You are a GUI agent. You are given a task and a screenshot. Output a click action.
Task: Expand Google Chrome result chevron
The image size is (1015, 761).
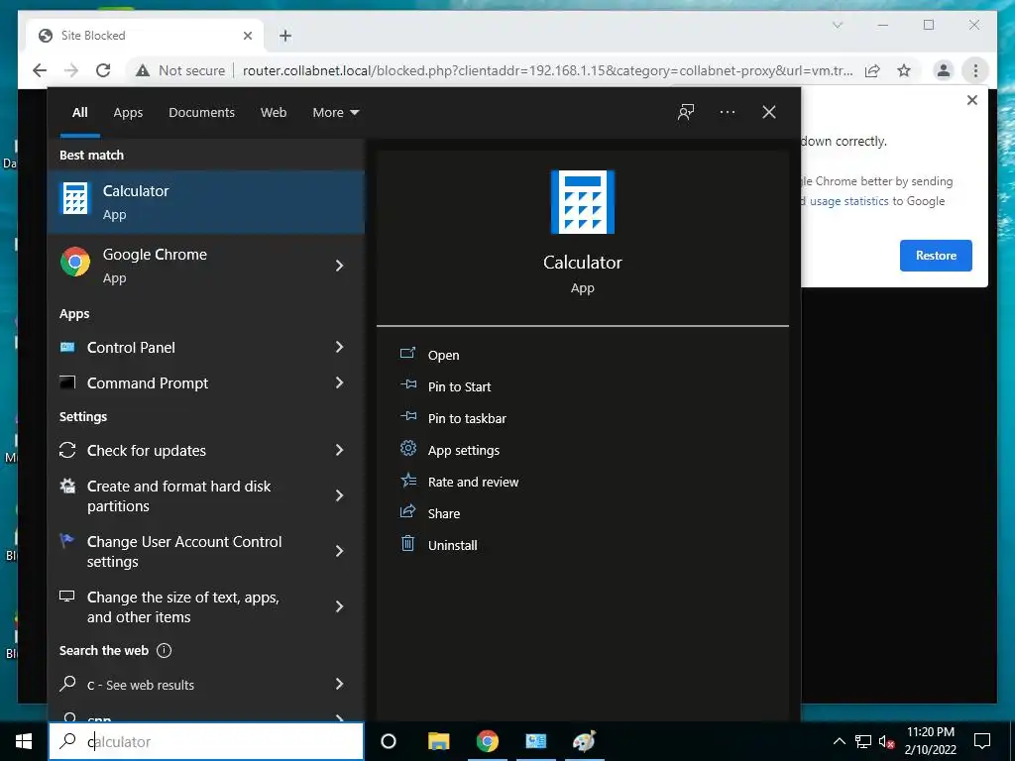click(x=339, y=266)
